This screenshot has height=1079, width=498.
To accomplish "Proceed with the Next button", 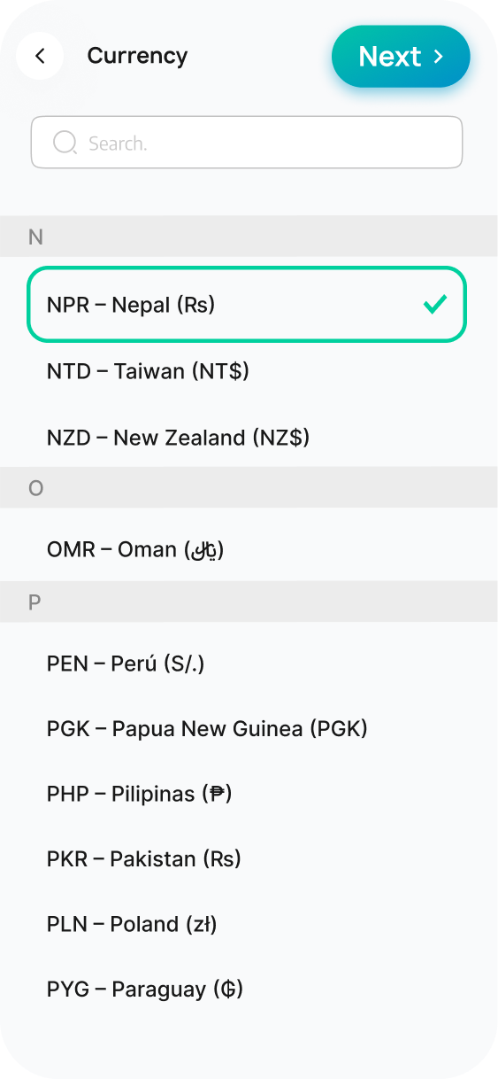I will point(401,57).
